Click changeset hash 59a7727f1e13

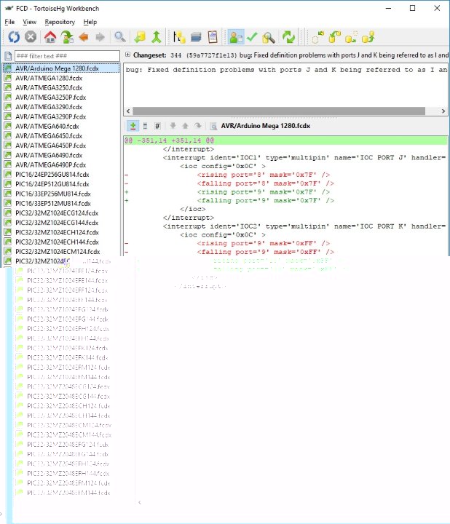pyautogui.click(x=212, y=55)
